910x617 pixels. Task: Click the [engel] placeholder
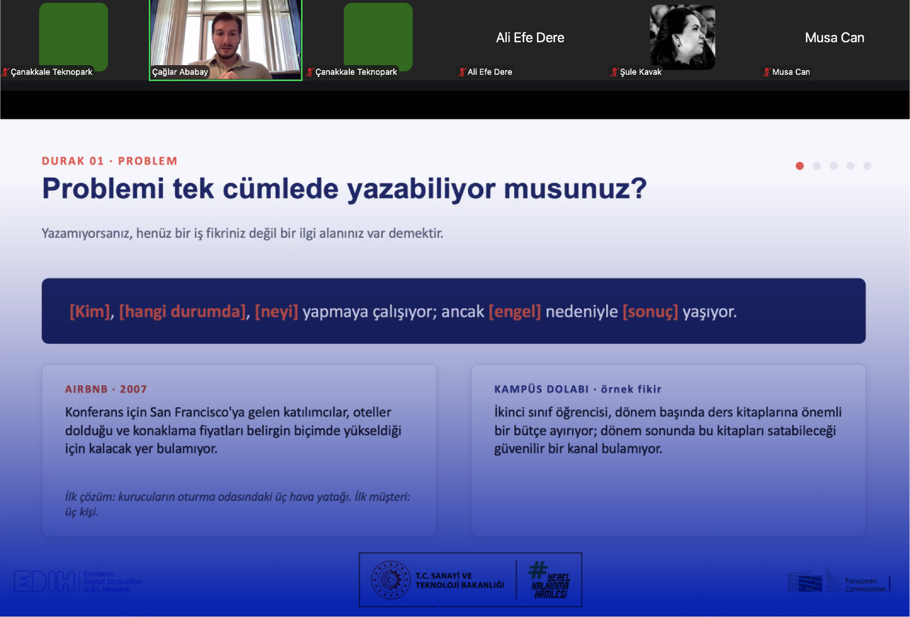point(515,312)
